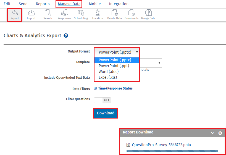Collapse the Report Download panel chevron
This screenshot has width=226, height=155.
(212, 133)
